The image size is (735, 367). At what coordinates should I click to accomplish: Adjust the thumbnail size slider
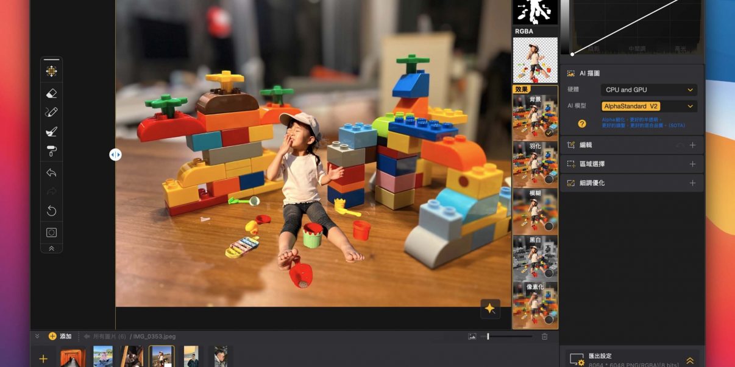click(x=488, y=337)
